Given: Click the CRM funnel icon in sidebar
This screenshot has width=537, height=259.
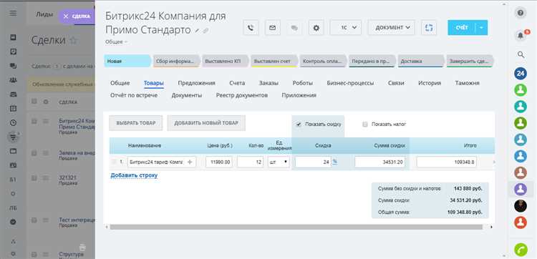Looking at the screenshot, I should click(x=13, y=137).
